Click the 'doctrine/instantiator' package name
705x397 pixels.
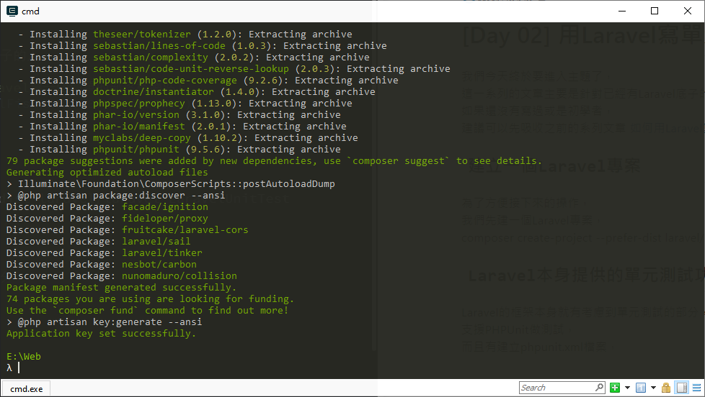154,91
